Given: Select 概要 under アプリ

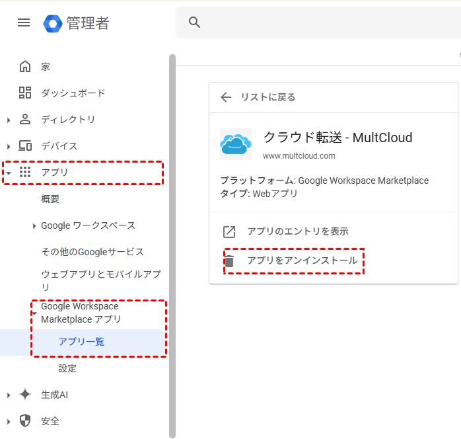Looking at the screenshot, I should tap(50, 199).
